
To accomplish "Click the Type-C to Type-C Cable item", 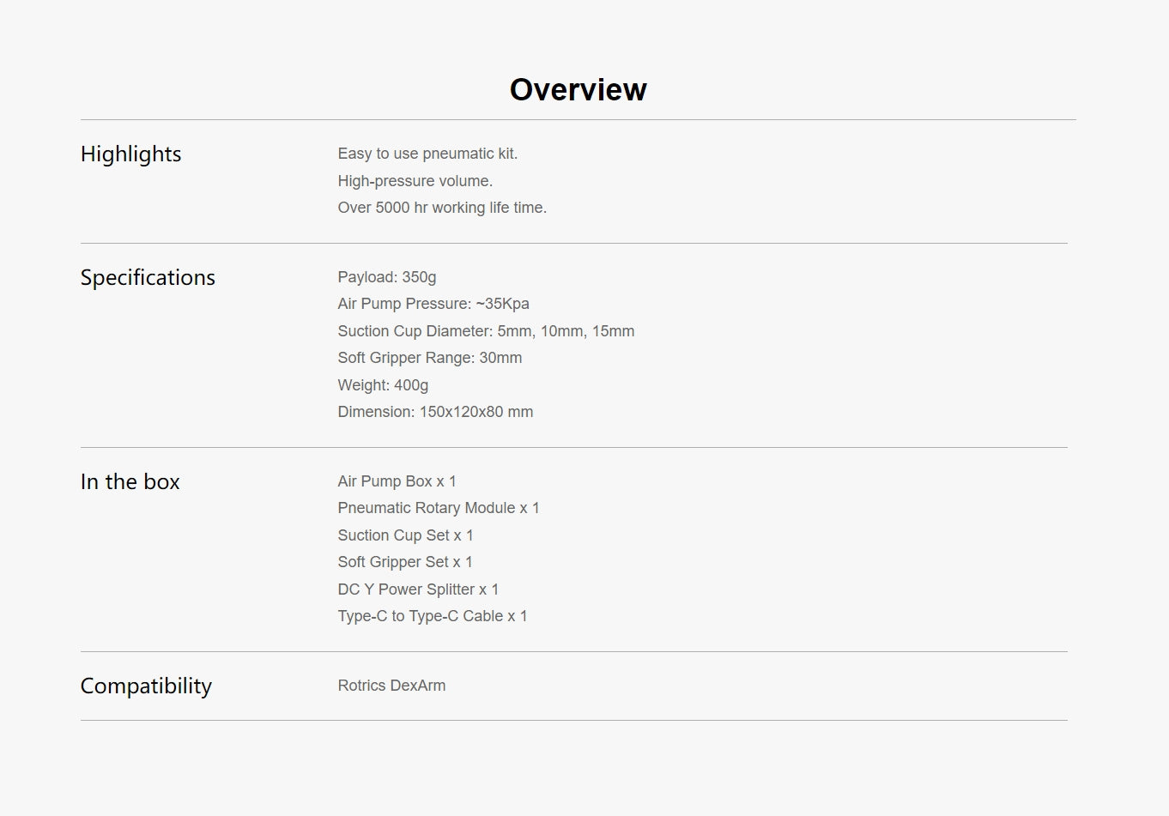I will pyautogui.click(x=433, y=616).
